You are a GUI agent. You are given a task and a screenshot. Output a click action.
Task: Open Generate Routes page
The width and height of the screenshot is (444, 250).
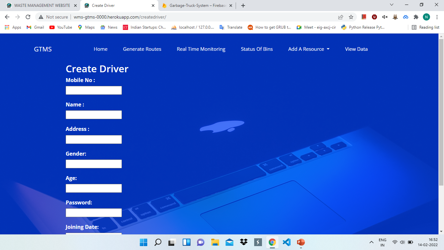coord(142,49)
